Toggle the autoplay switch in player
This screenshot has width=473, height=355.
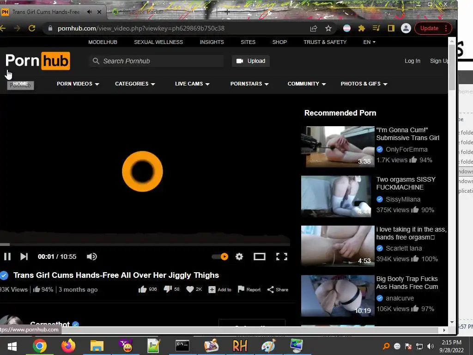click(220, 257)
